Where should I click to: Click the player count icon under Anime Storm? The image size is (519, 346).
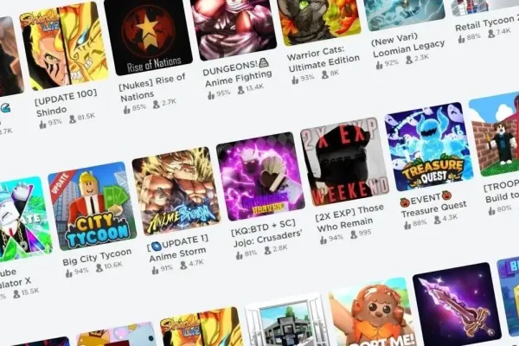coord(183,266)
